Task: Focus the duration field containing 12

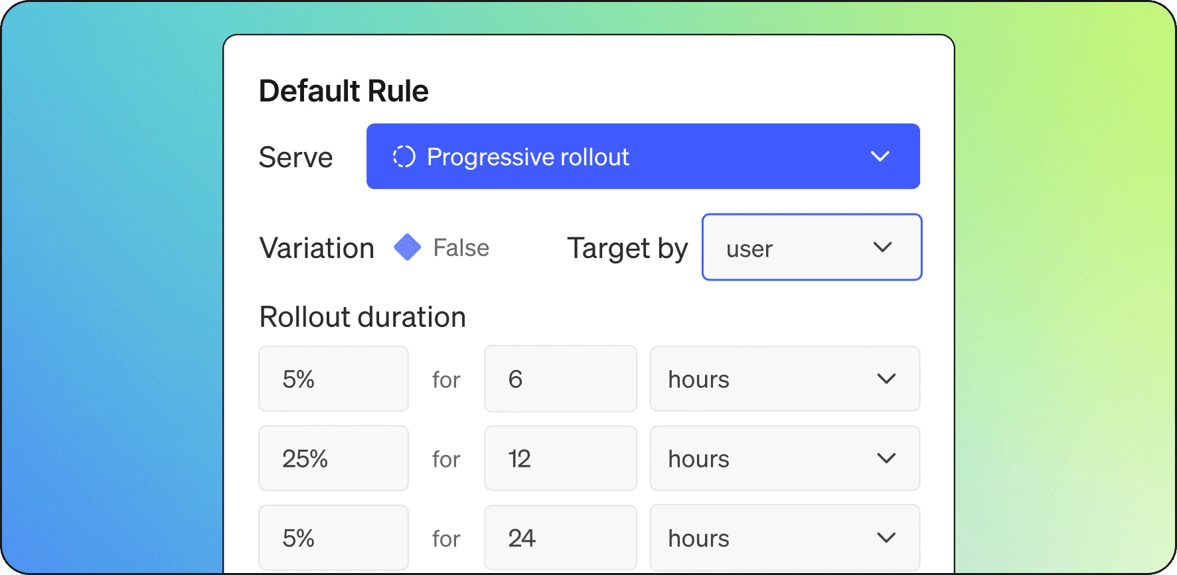Action: pyautogui.click(x=560, y=458)
